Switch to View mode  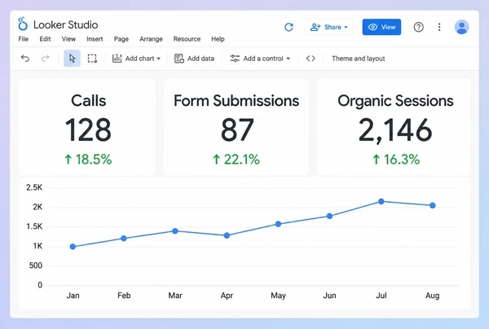pos(381,27)
